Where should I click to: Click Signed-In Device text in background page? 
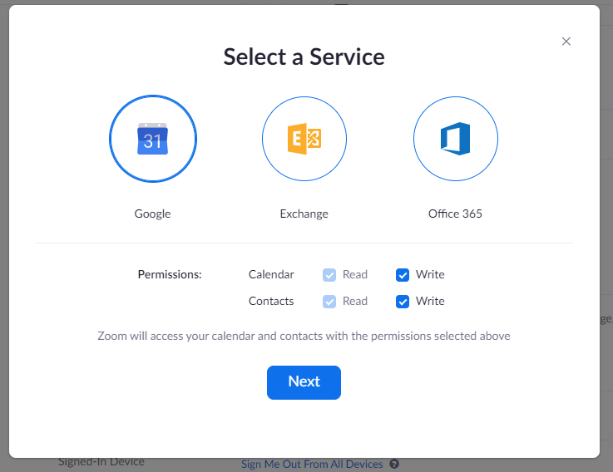click(x=101, y=462)
